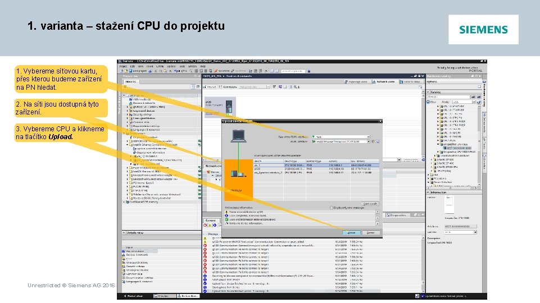
Task: Click the New project toolbar icon
Action: (x=121, y=71)
